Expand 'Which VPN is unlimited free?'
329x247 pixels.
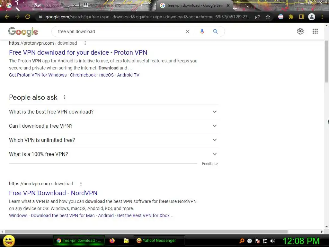(x=114, y=140)
